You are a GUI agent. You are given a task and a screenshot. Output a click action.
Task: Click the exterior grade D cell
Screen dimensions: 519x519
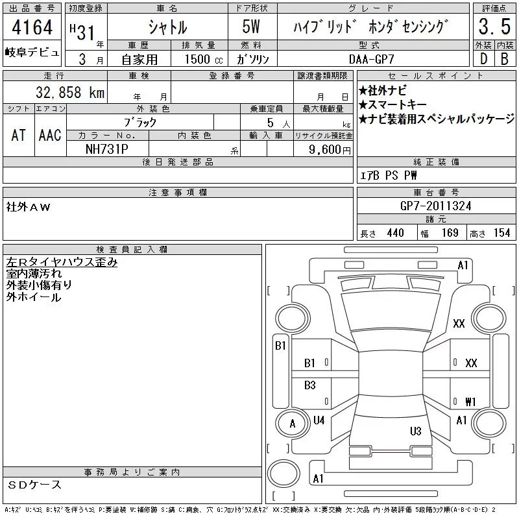point(483,58)
